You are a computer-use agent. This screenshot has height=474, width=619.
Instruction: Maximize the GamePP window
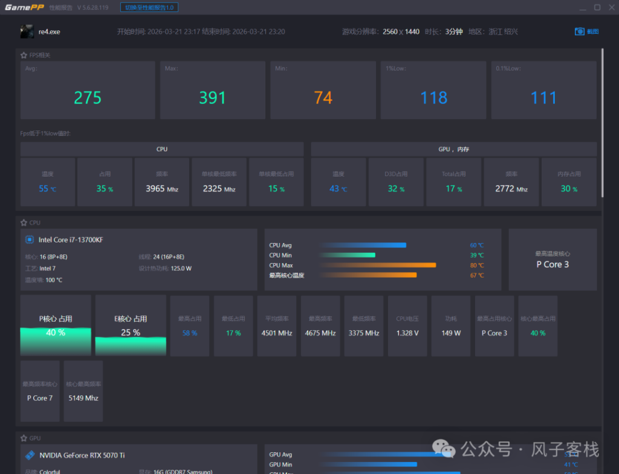pyautogui.click(x=597, y=7)
